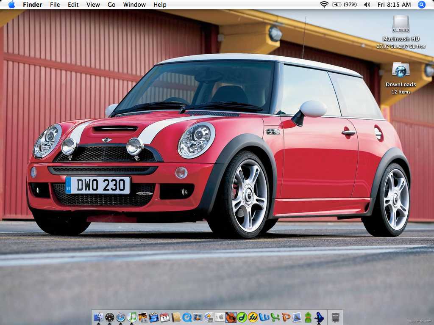This screenshot has height=325, width=434.
Task: Open the Spotlight search icon
Action: [x=421, y=5]
